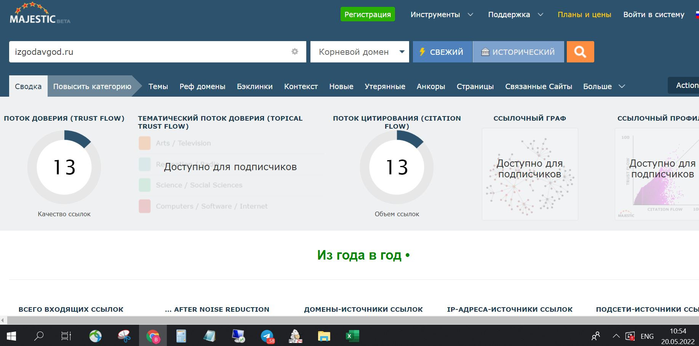This screenshot has width=699, height=346.
Task: Click the Computers / Software color swatch
Action: click(145, 206)
